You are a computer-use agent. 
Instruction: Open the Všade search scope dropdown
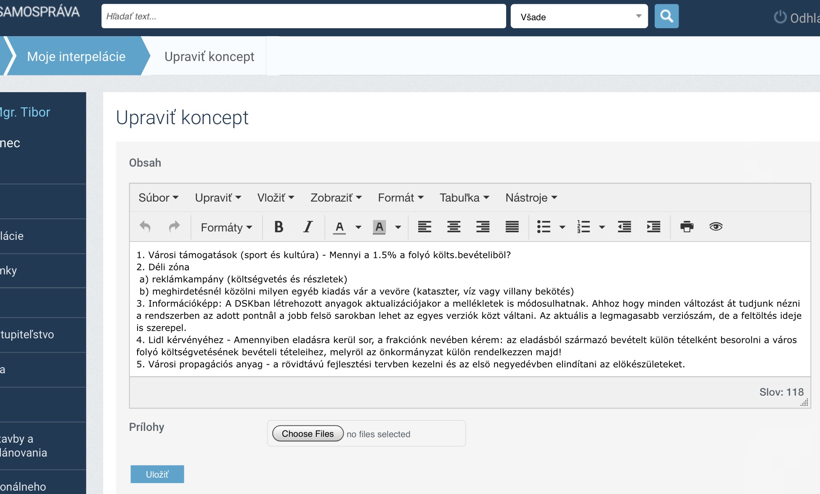pyautogui.click(x=579, y=16)
